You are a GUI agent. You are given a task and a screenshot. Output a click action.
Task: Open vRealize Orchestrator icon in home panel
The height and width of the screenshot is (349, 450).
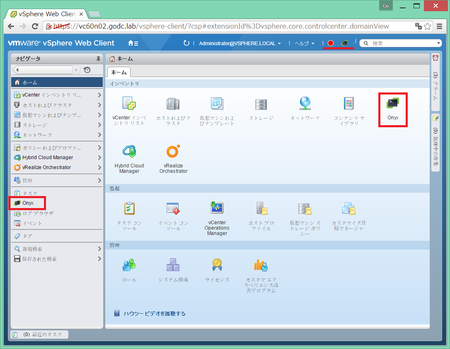click(173, 151)
